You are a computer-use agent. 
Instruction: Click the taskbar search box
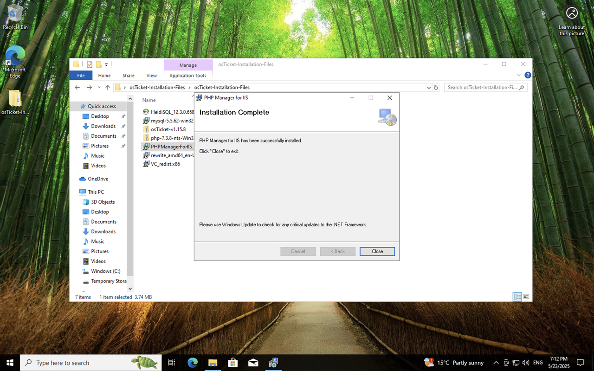[91, 363]
